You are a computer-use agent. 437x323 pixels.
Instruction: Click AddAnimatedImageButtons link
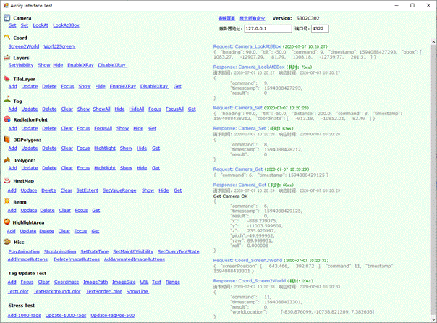click(135, 259)
